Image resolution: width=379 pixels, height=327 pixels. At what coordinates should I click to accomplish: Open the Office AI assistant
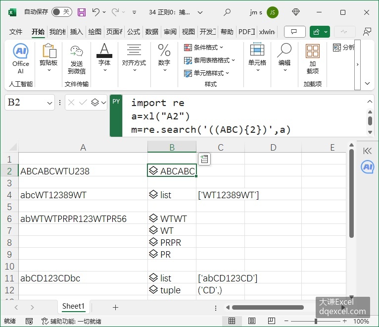[21, 58]
